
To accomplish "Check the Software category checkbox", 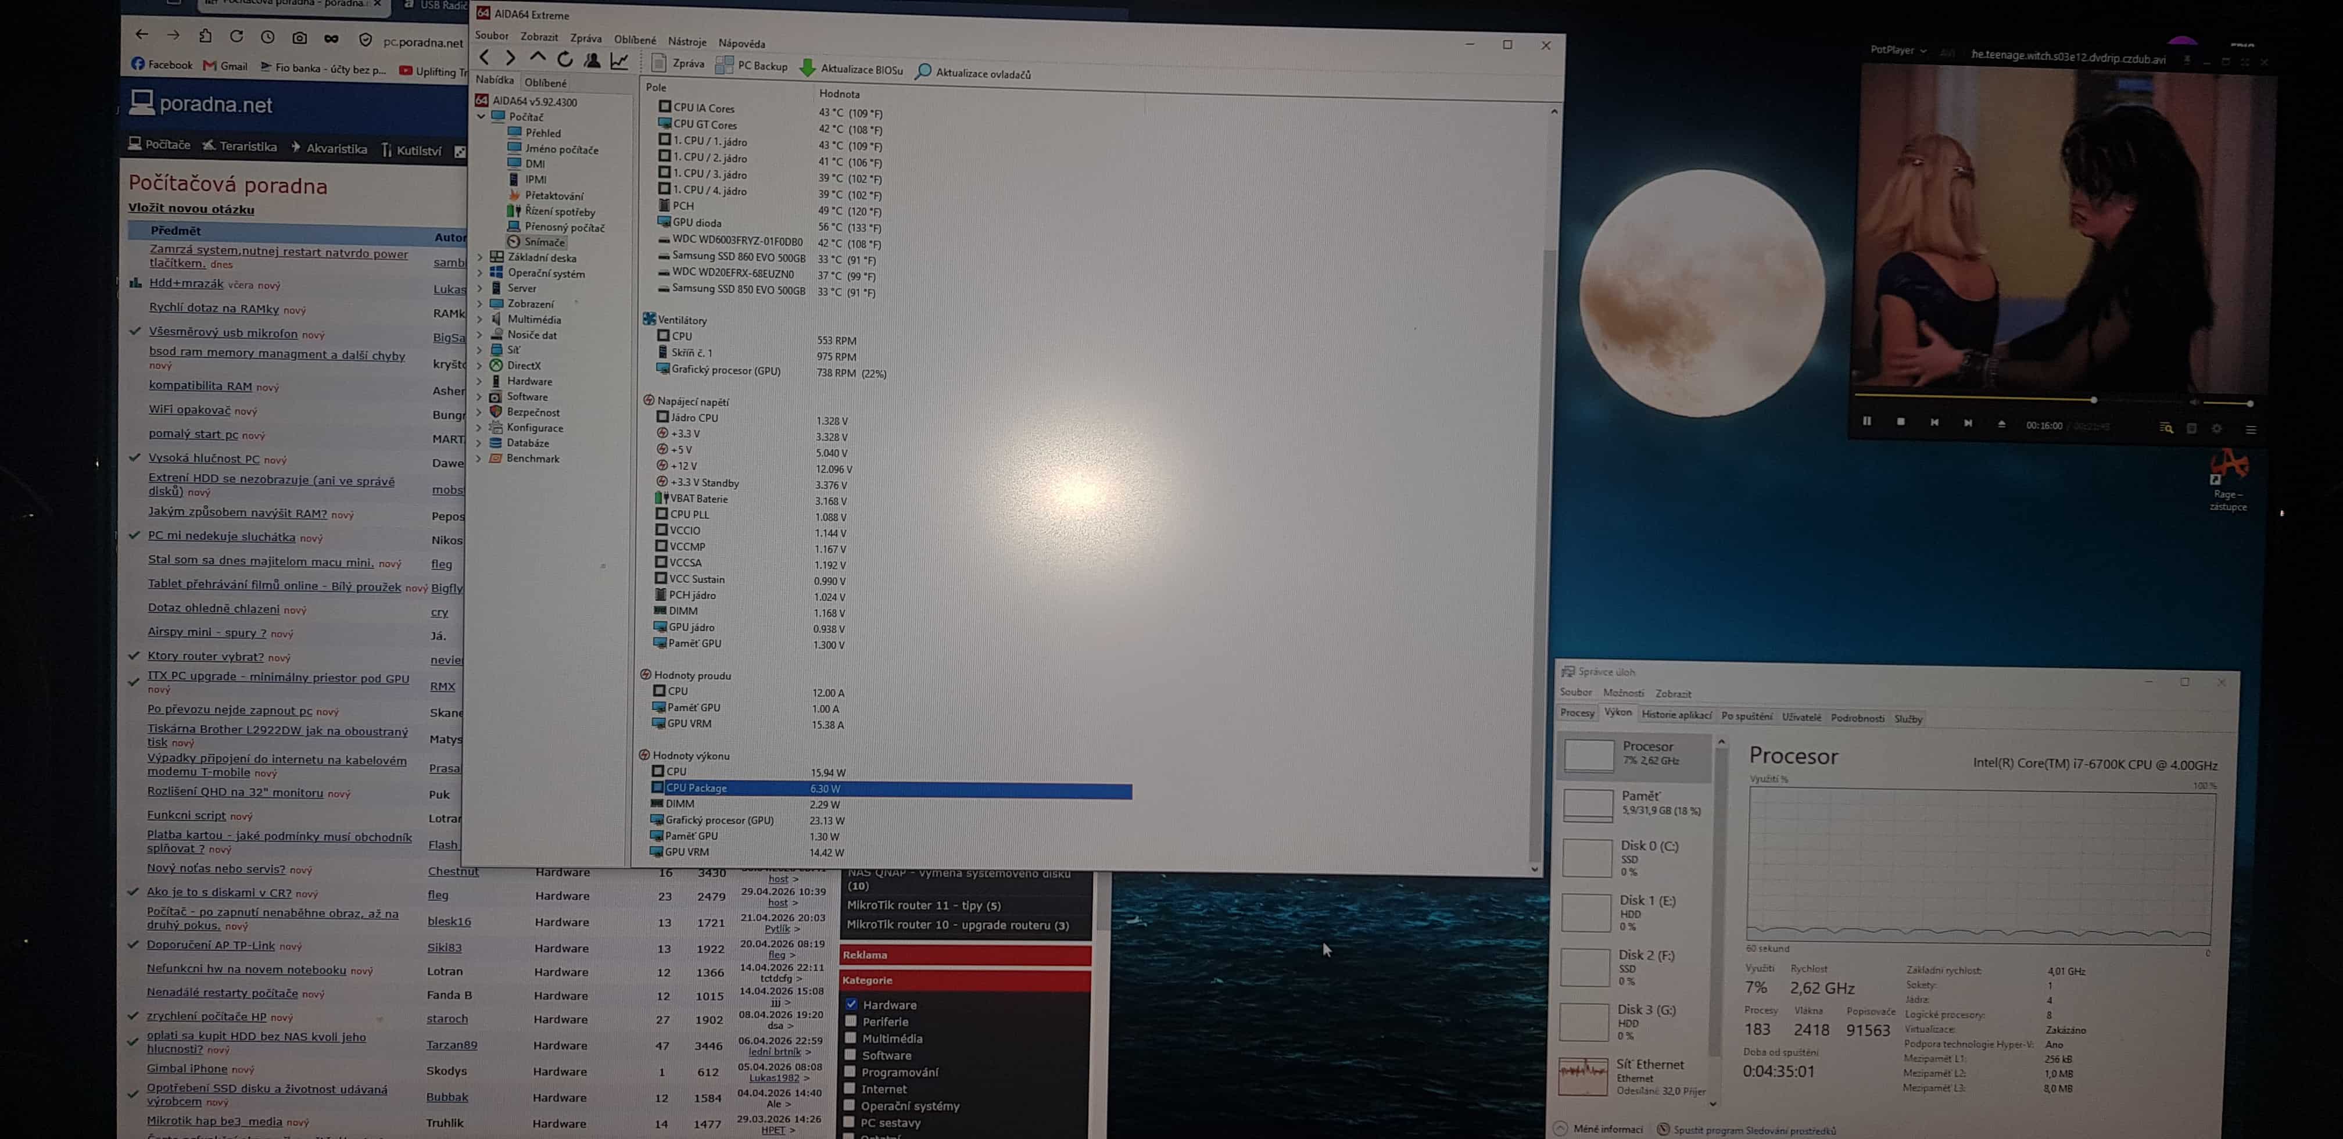I will [x=851, y=1054].
